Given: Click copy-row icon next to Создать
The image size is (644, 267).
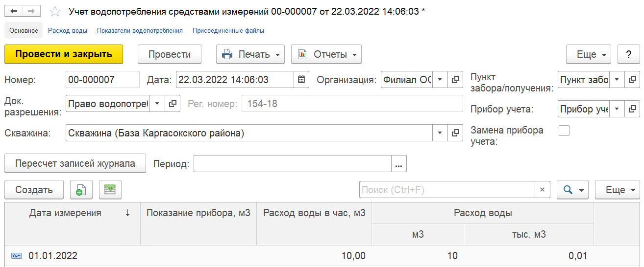Looking at the screenshot, I should coord(81,190).
